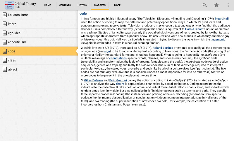Follow the Gilles Deleuze link
Image resolution: width=234 pixels, height=141 pixels.
(x=93, y=80)
